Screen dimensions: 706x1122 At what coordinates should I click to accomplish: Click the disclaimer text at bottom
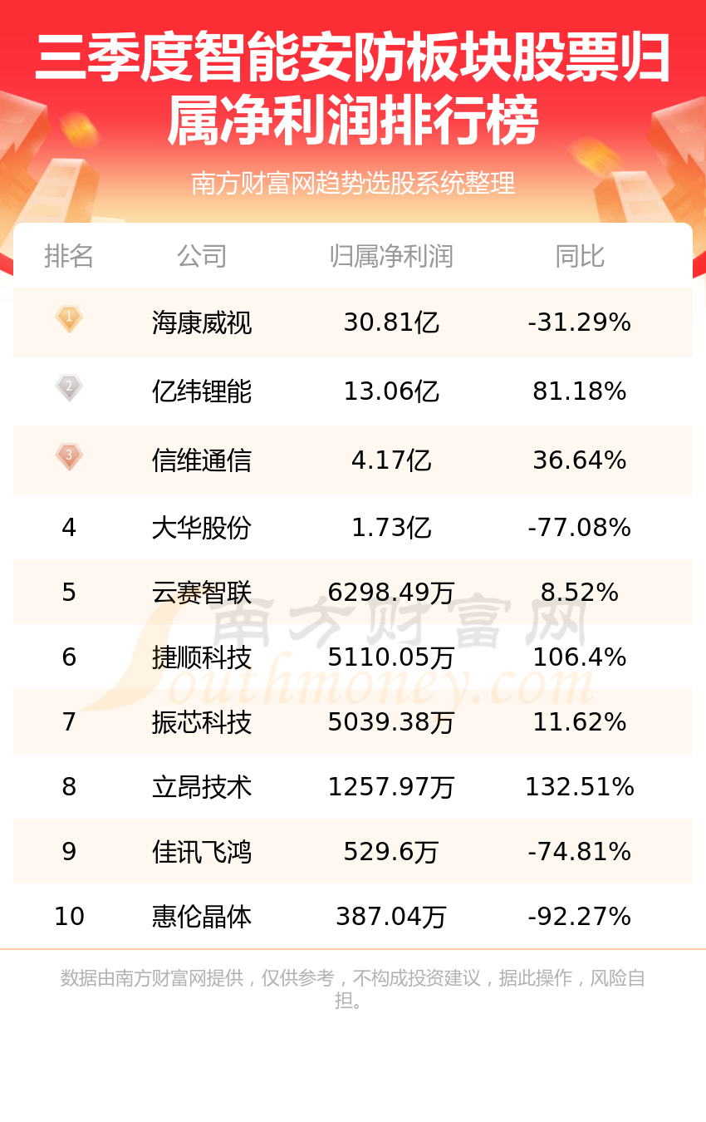click(x=353, y=989)
